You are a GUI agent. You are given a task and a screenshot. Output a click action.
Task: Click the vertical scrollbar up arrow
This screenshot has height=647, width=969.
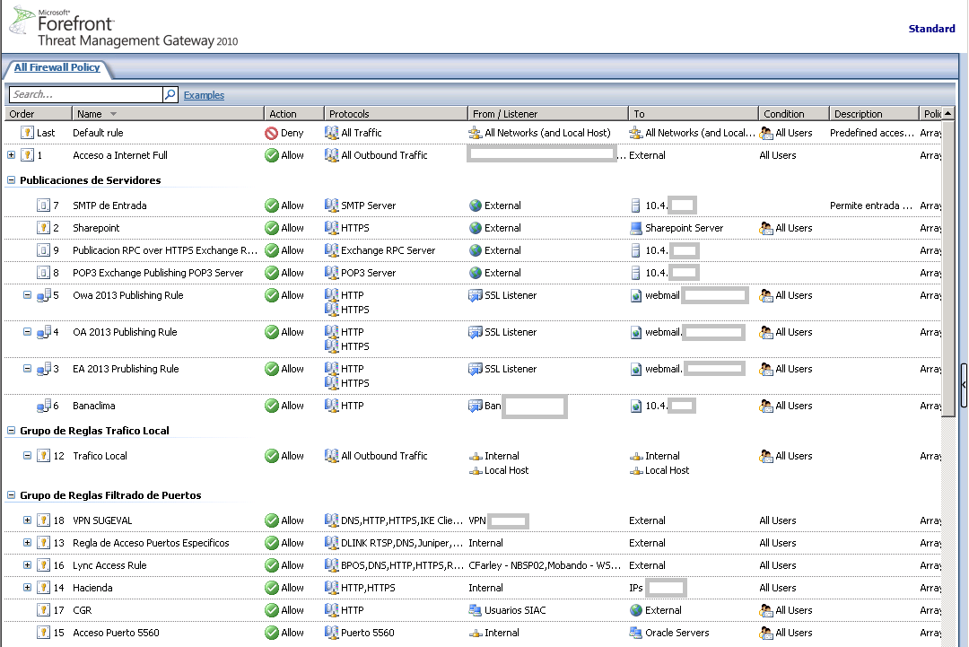point(947,113)
